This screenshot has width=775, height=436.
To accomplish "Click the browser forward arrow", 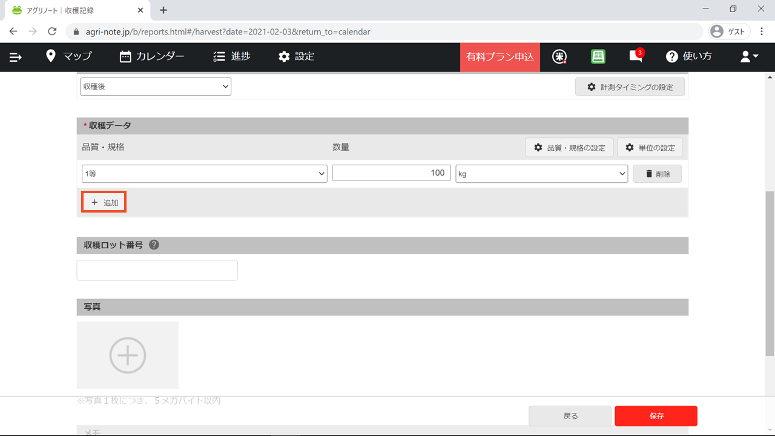I will point(33,31).
